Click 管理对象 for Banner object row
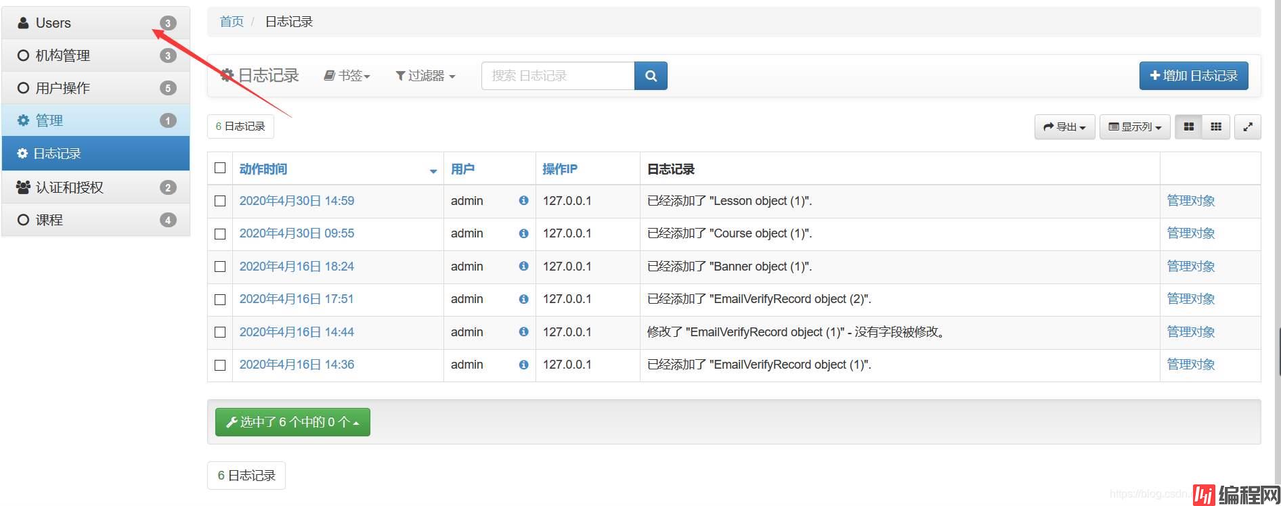 [x=1191, y=267]
